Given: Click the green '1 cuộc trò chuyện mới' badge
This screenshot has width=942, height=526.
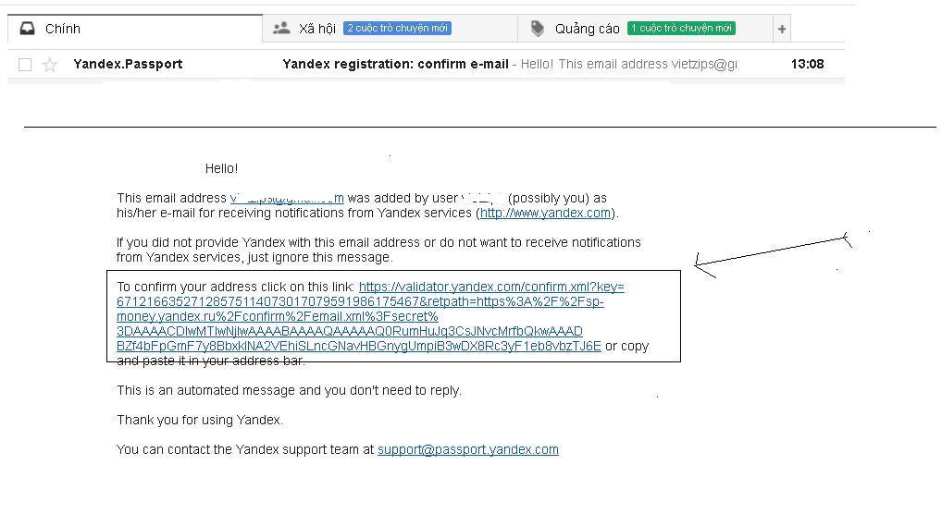Looking at the screenshot, I should coord(681,29).
